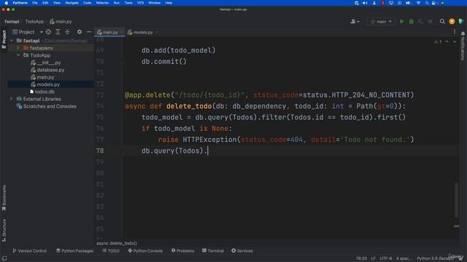The width and height of the screenshot is (467, 262).
Task: Open Python Console tool window
Action: pos(145,250)
